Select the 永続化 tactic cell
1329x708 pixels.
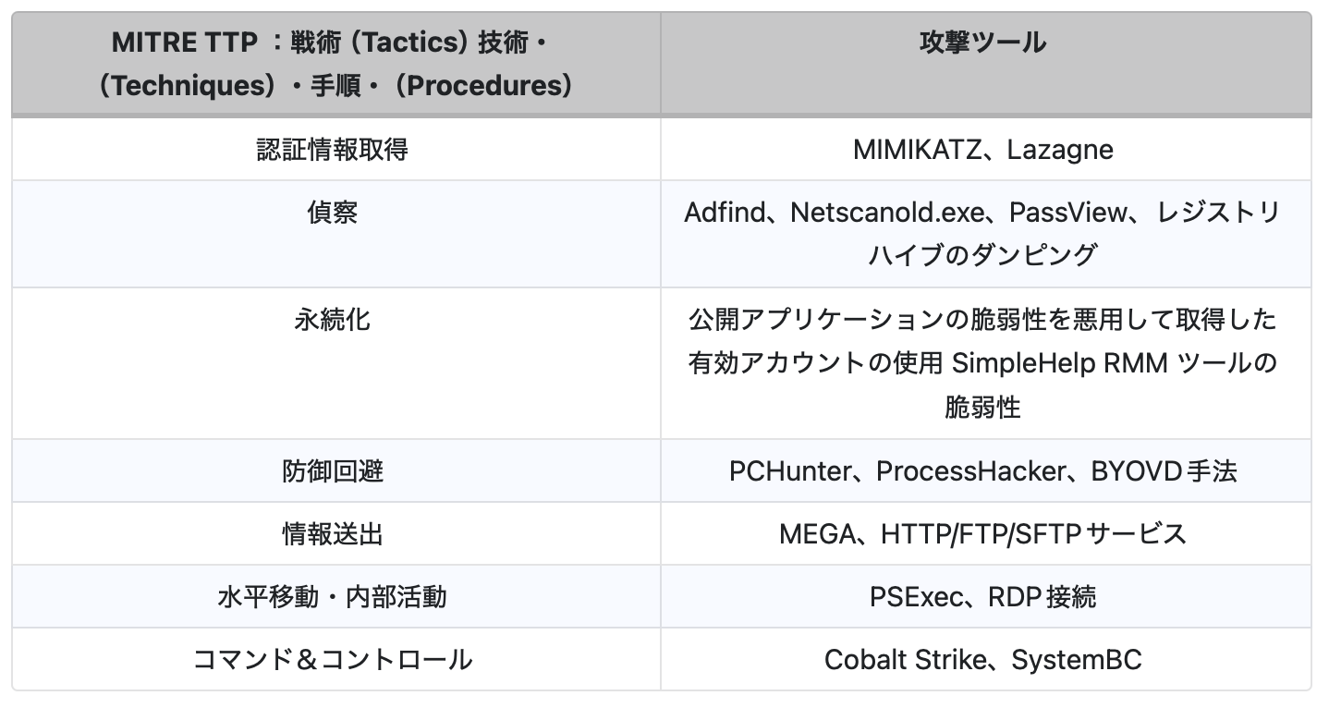pyautogui.click(x=333, y=320)
